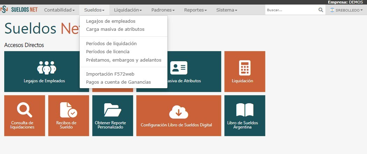367x154 pixels.
Task: Open the Contabilidad dropdown menu
Action: point(59,10)
